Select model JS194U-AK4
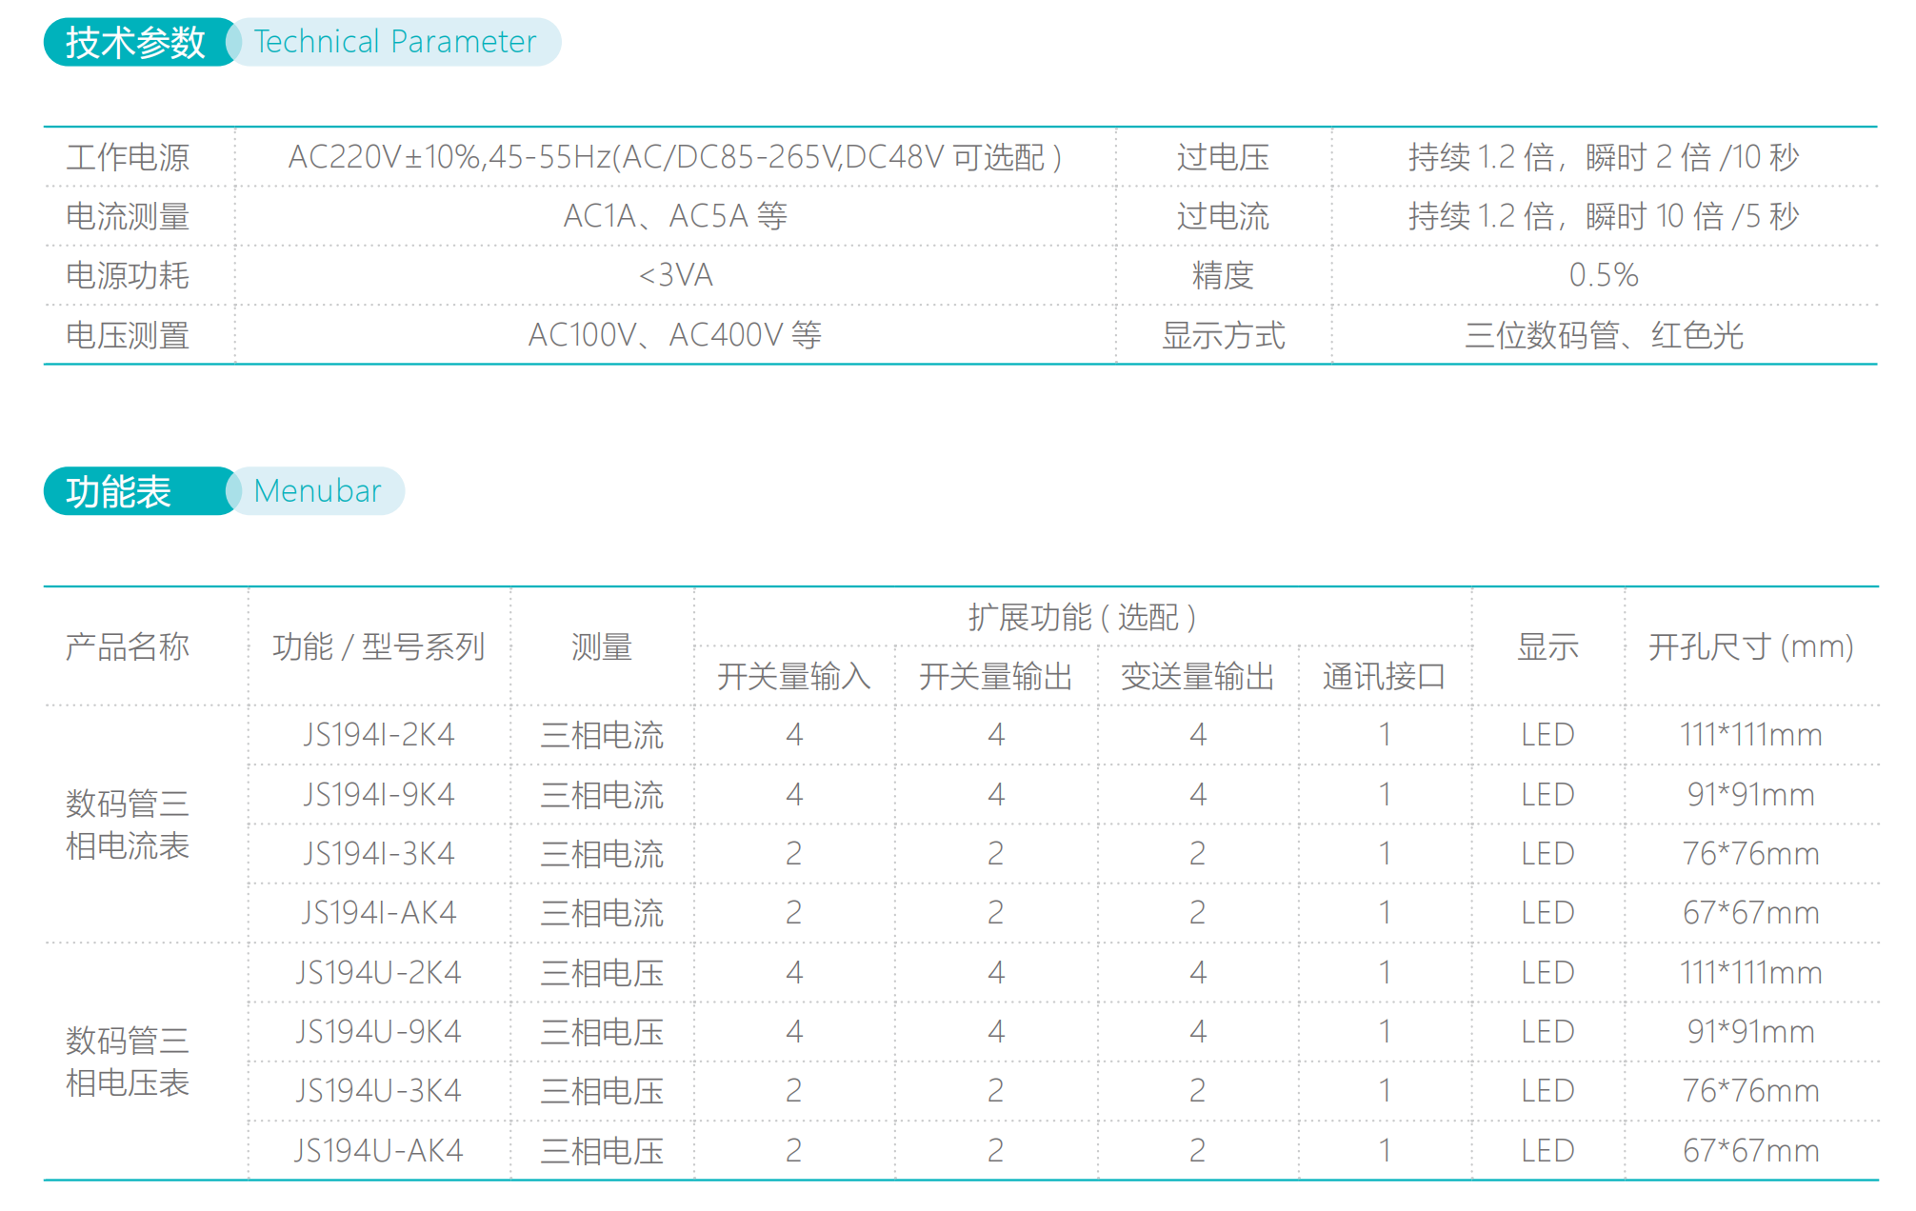The height and width of the screenshot is (1211, 1916). [378, 1151]
